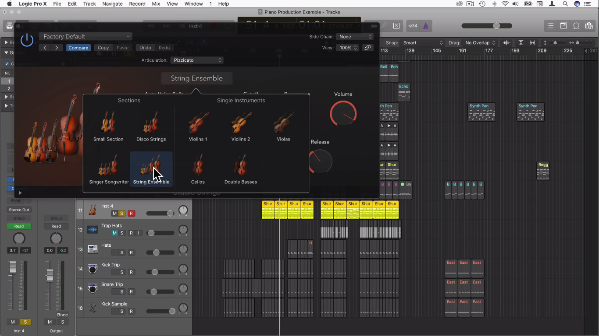The image size is (599, 336).
Task: Click the Undo button
Action: [x=145, y=48]
